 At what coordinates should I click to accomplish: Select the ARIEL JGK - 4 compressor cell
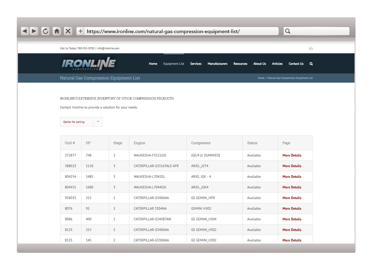[214, 177]
